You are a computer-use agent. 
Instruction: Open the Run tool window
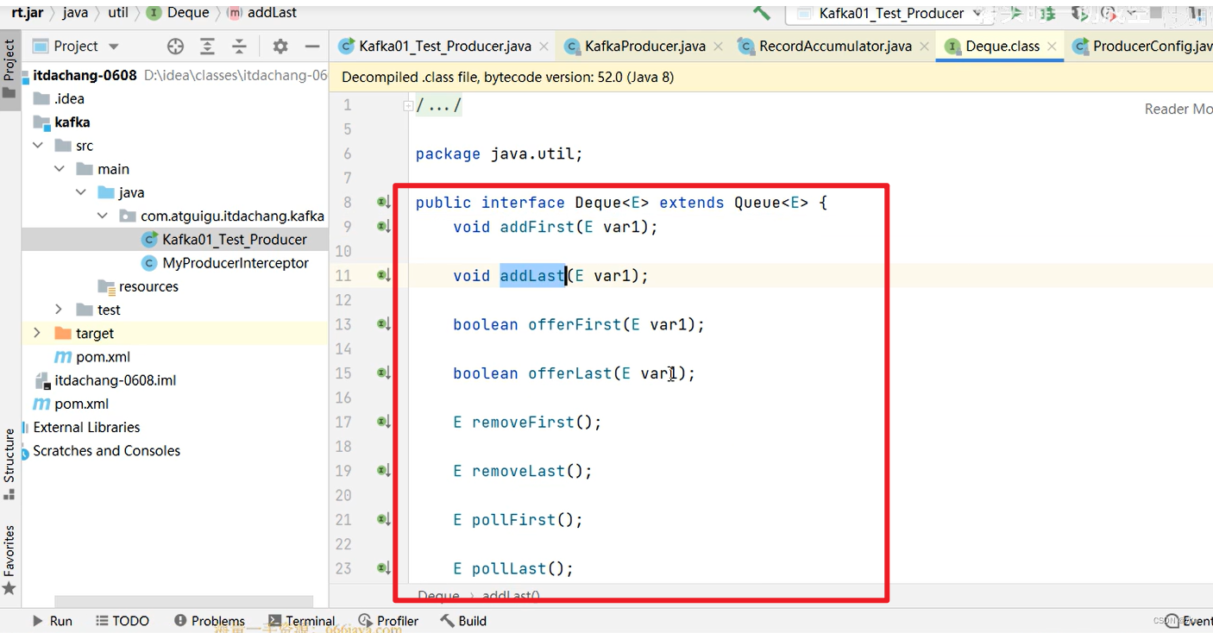tap(52, 621)
